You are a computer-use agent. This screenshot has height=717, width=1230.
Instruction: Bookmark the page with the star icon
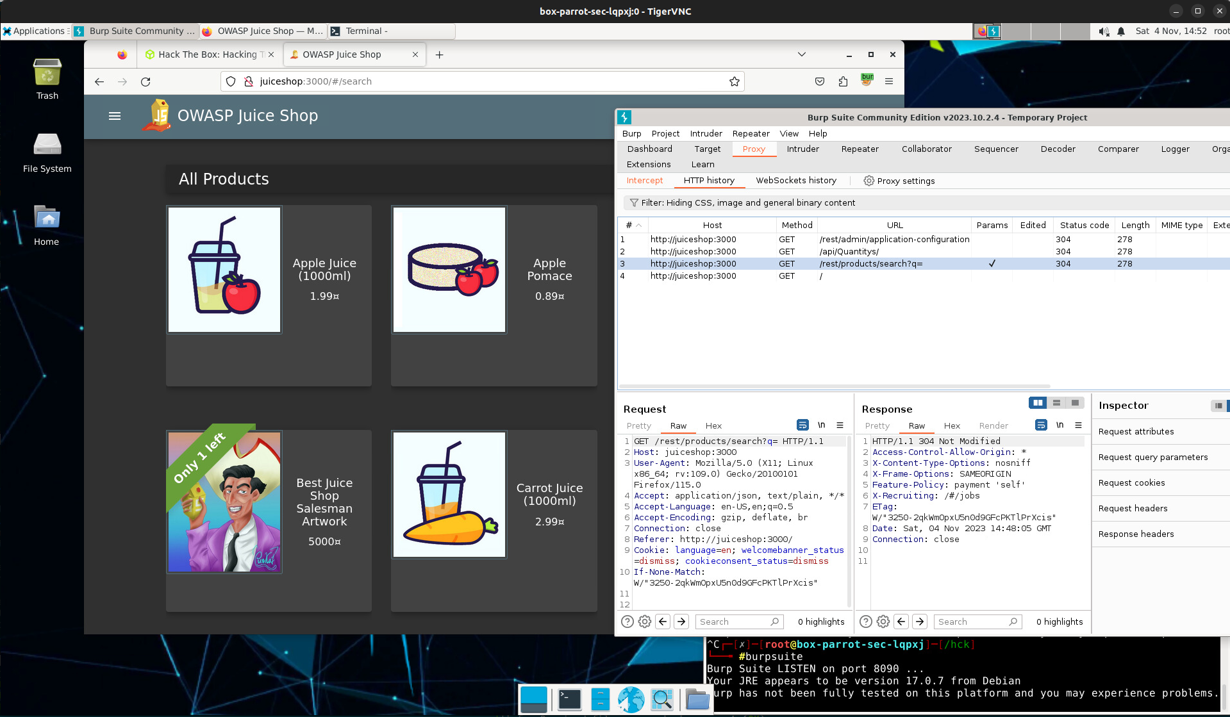735,81
